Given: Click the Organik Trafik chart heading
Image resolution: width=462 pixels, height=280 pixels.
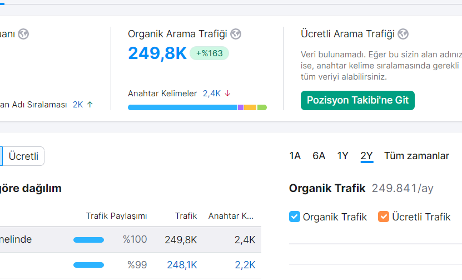Looking at the screenshot, I should [x=327, y=188].
